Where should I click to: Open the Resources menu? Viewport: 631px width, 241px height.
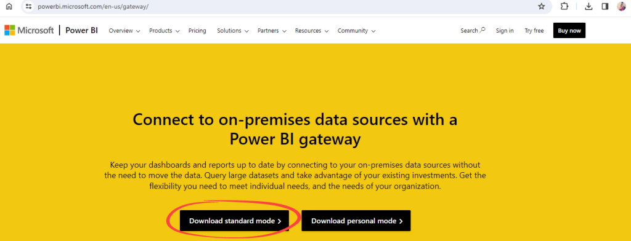pos(312,31)
